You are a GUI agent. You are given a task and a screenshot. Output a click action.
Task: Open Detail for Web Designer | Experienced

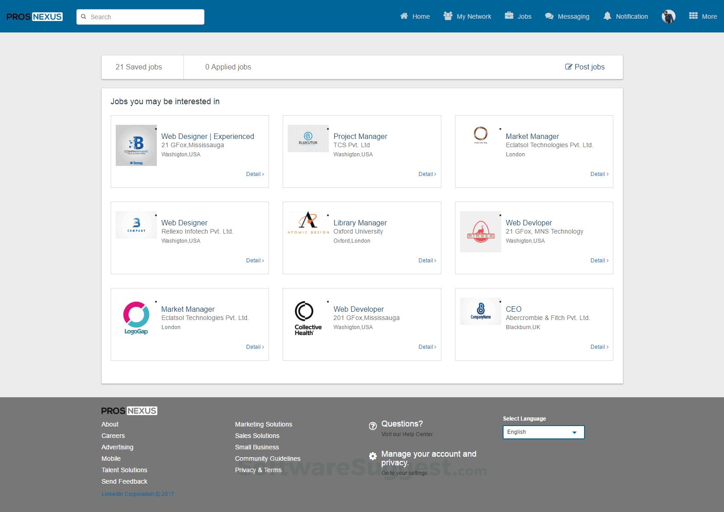point(255,174)
